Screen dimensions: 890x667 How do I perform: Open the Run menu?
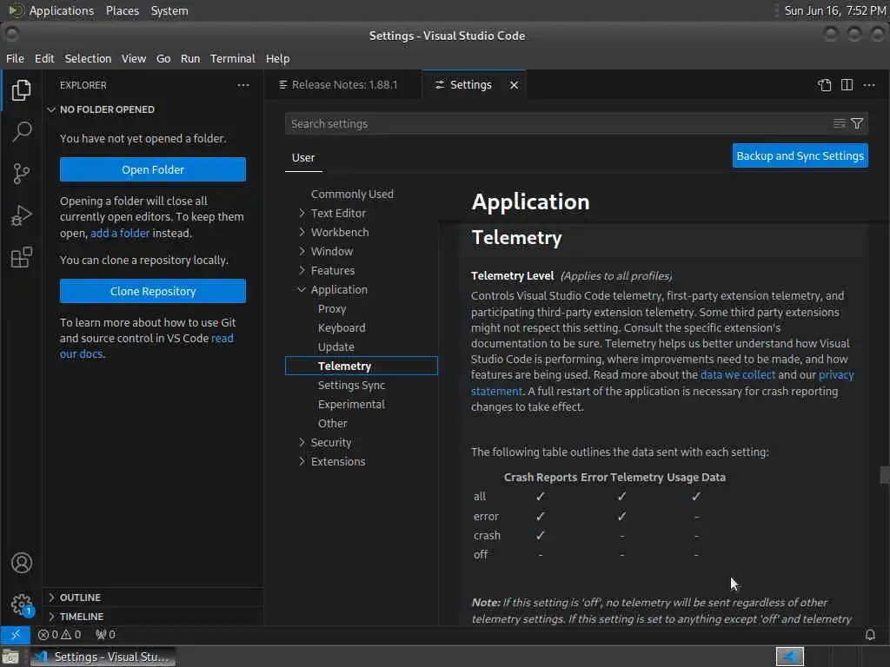[190, 58]
